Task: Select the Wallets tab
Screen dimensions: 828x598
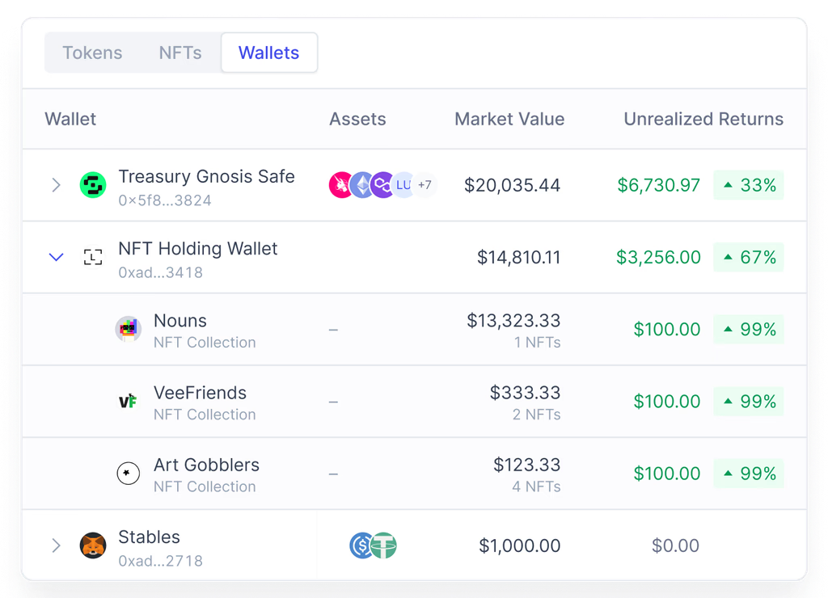Action: [x=268, y=53]
